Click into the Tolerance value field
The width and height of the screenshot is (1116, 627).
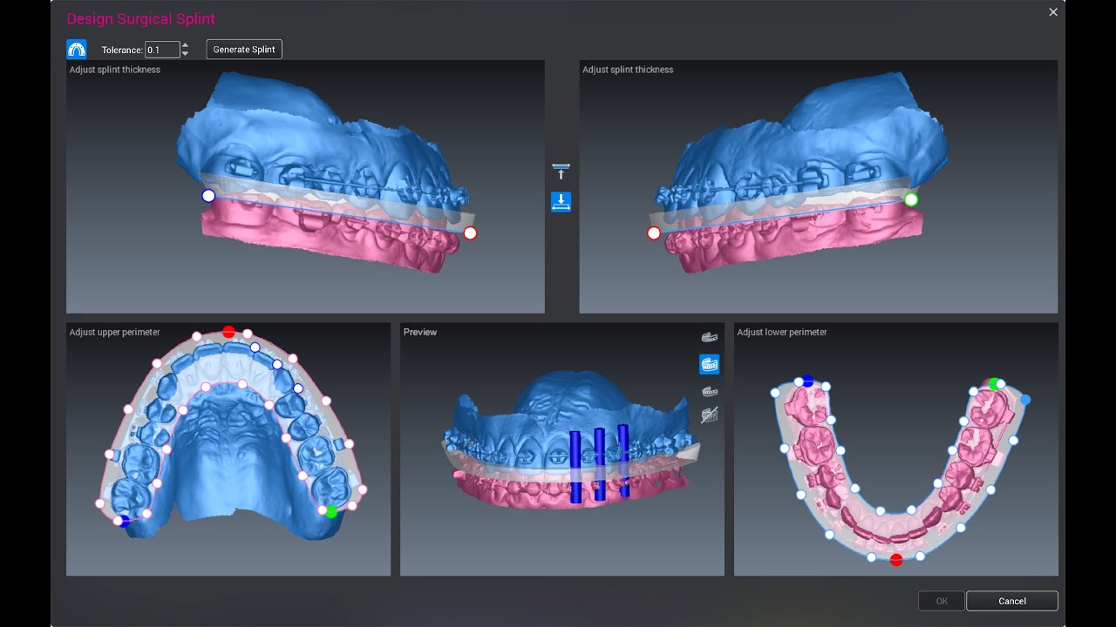(162, 50)
